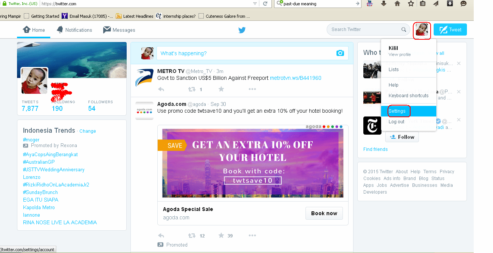The image size is (493, 253).
Task: Open the FOLLOWERS count 54
Action: (100, 106)
